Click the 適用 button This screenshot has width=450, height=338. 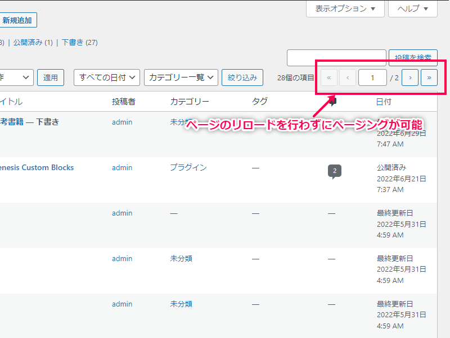pyautogui.click(x=51, y=77)
